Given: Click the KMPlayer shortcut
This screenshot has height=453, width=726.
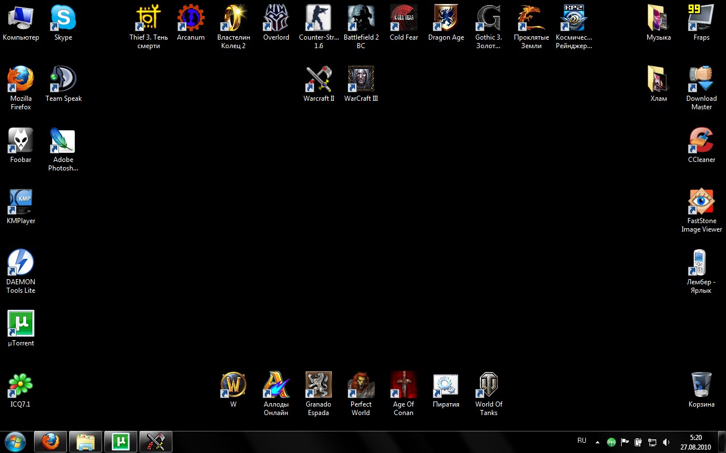Looking at the screenshot, I should coord(21,206).
